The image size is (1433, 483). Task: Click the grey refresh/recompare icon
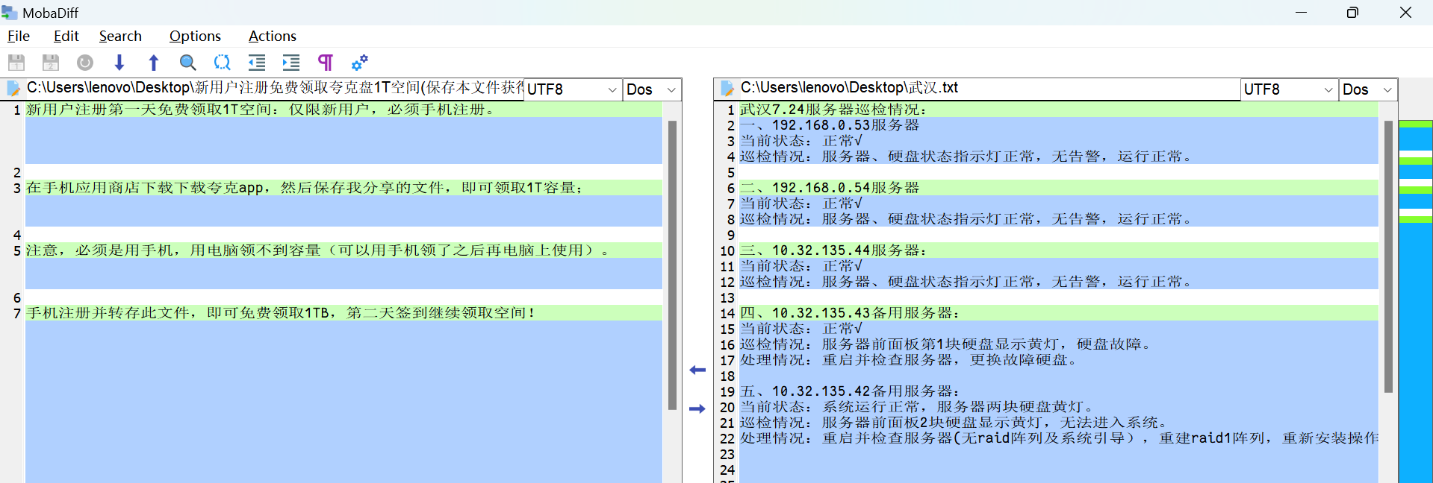tap(85, 63)
